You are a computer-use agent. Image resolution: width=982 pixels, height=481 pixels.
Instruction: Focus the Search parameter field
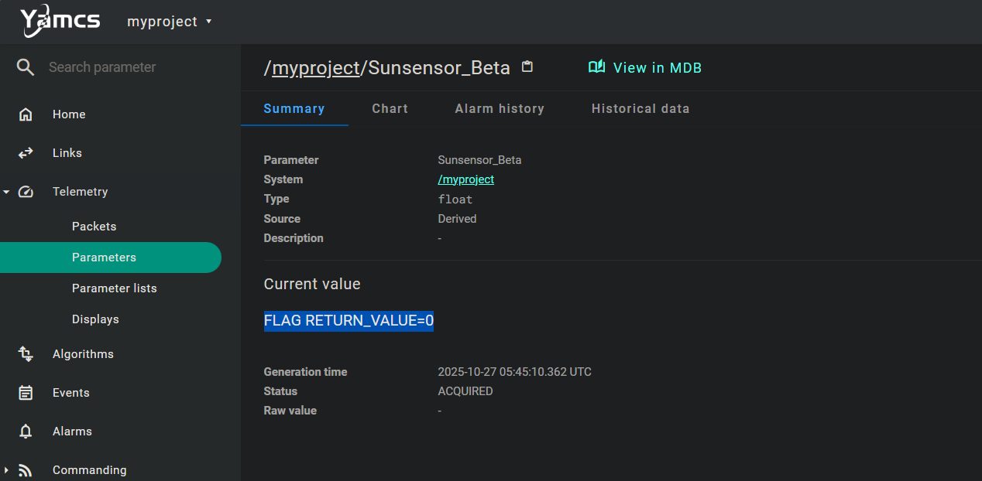coord(124,67)
